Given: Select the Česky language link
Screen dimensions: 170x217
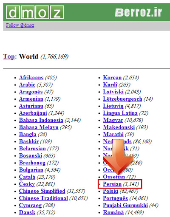Looking at the screenshot, I should pyautogui.click(x=27, y=184).
